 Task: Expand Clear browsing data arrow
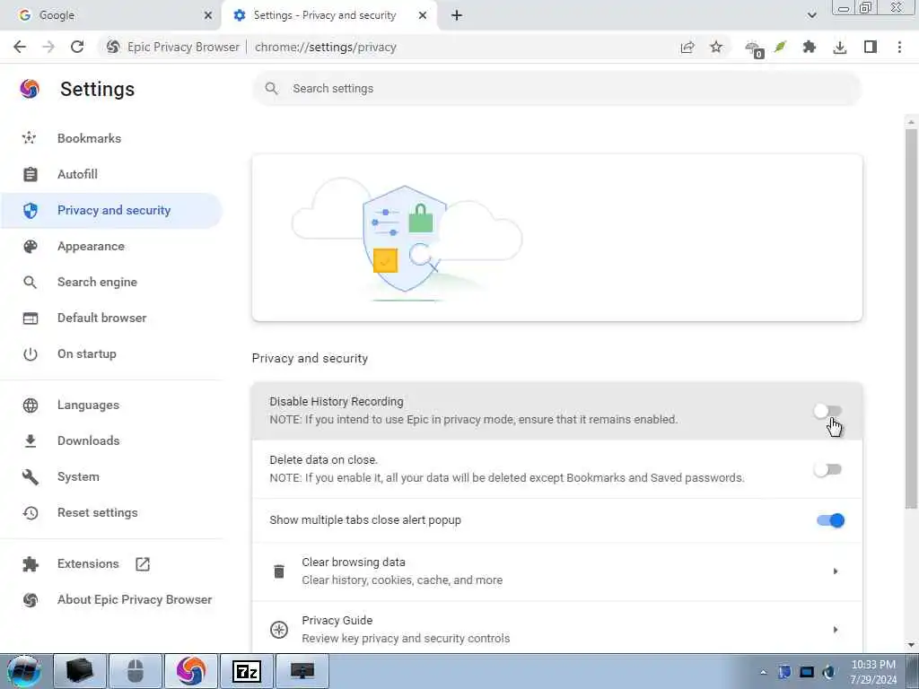click(x=836, y=571)
